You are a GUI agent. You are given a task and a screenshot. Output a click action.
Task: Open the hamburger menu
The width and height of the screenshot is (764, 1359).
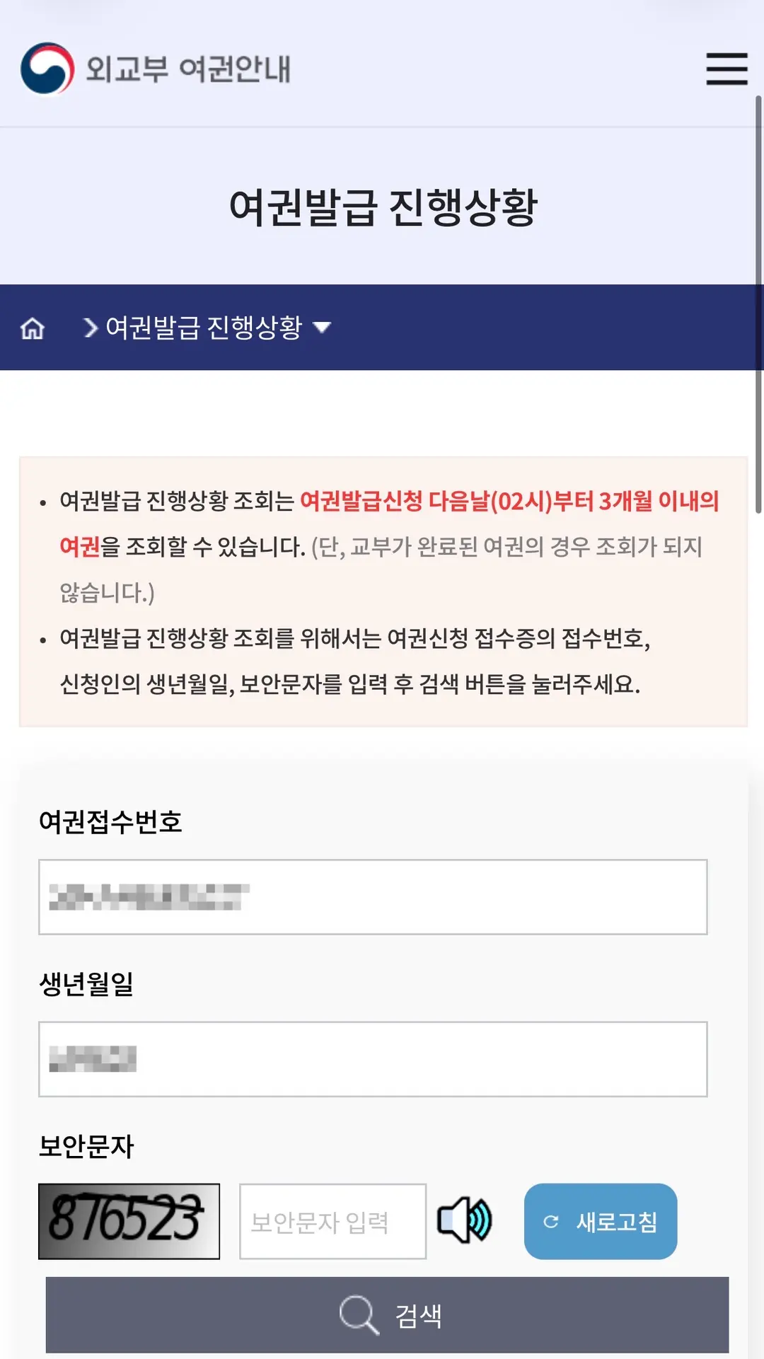(727, 69)
